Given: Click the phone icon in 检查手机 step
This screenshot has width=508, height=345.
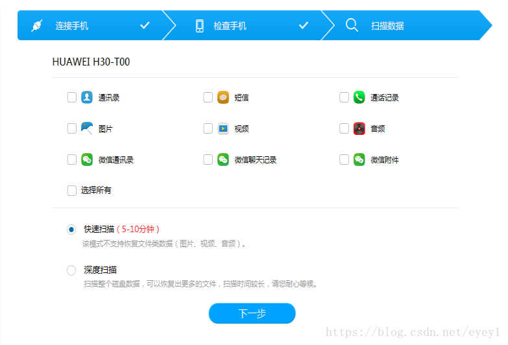Looking at the screenshot, I should tap(200, 25).
